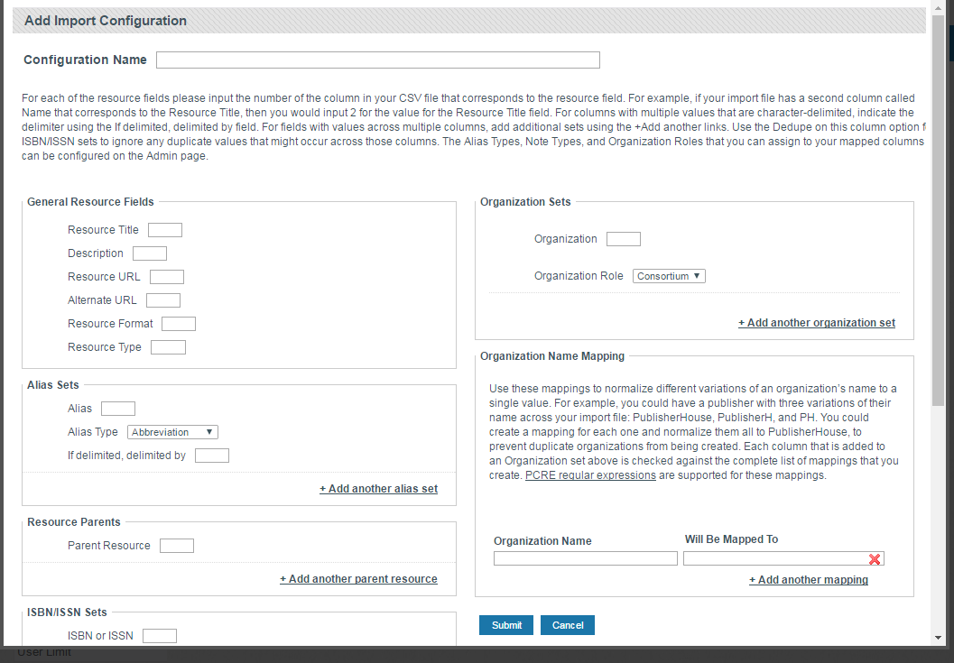Click Add another parent resource link

point(358,579)
